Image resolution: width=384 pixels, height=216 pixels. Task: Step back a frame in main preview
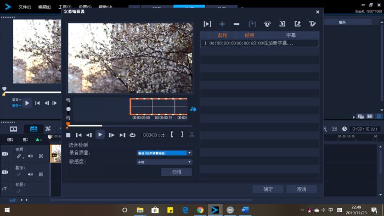(47, 103)
